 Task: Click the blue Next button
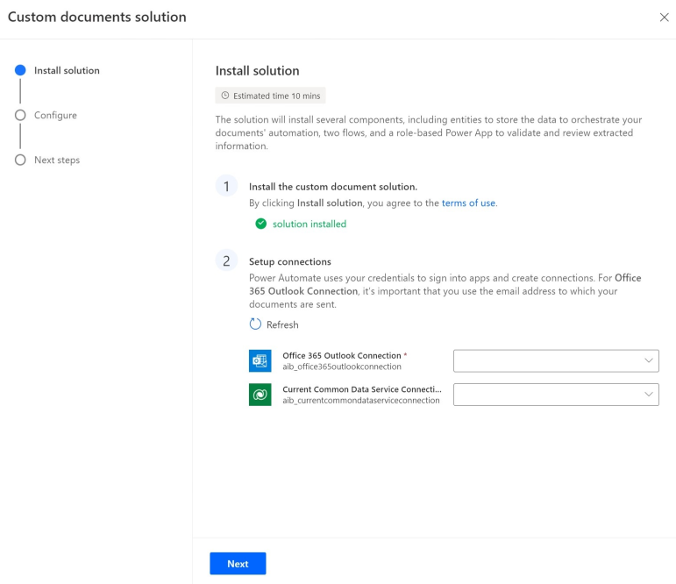[238, 563]
